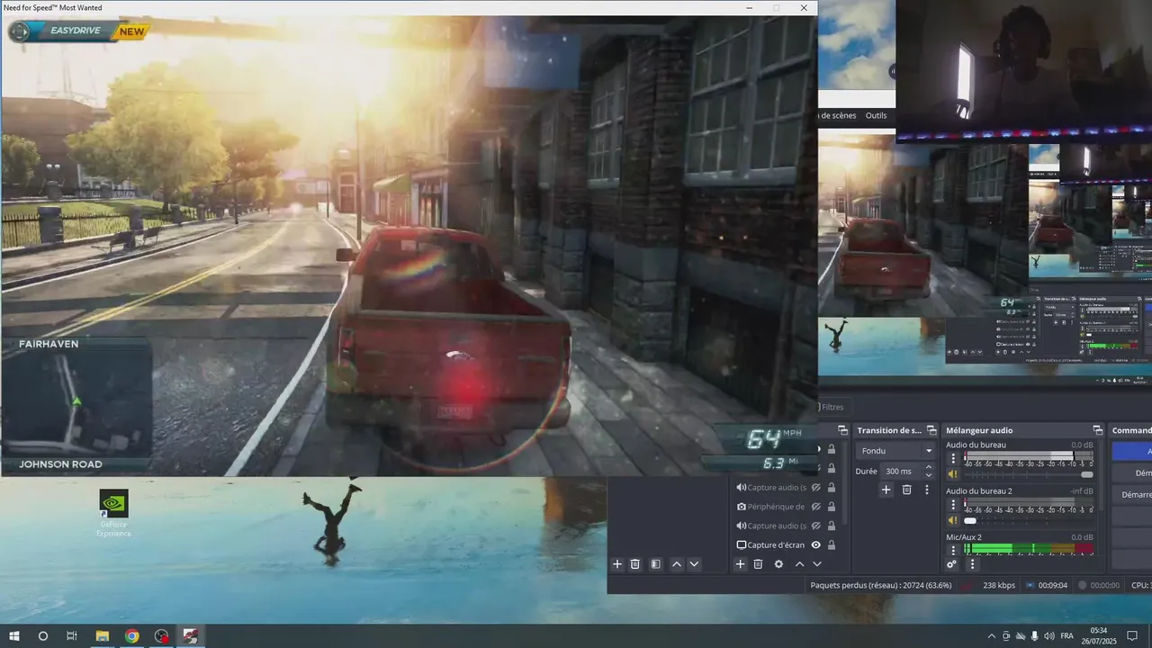Open OBS Studio from the taskbar

tap(161, 636)
